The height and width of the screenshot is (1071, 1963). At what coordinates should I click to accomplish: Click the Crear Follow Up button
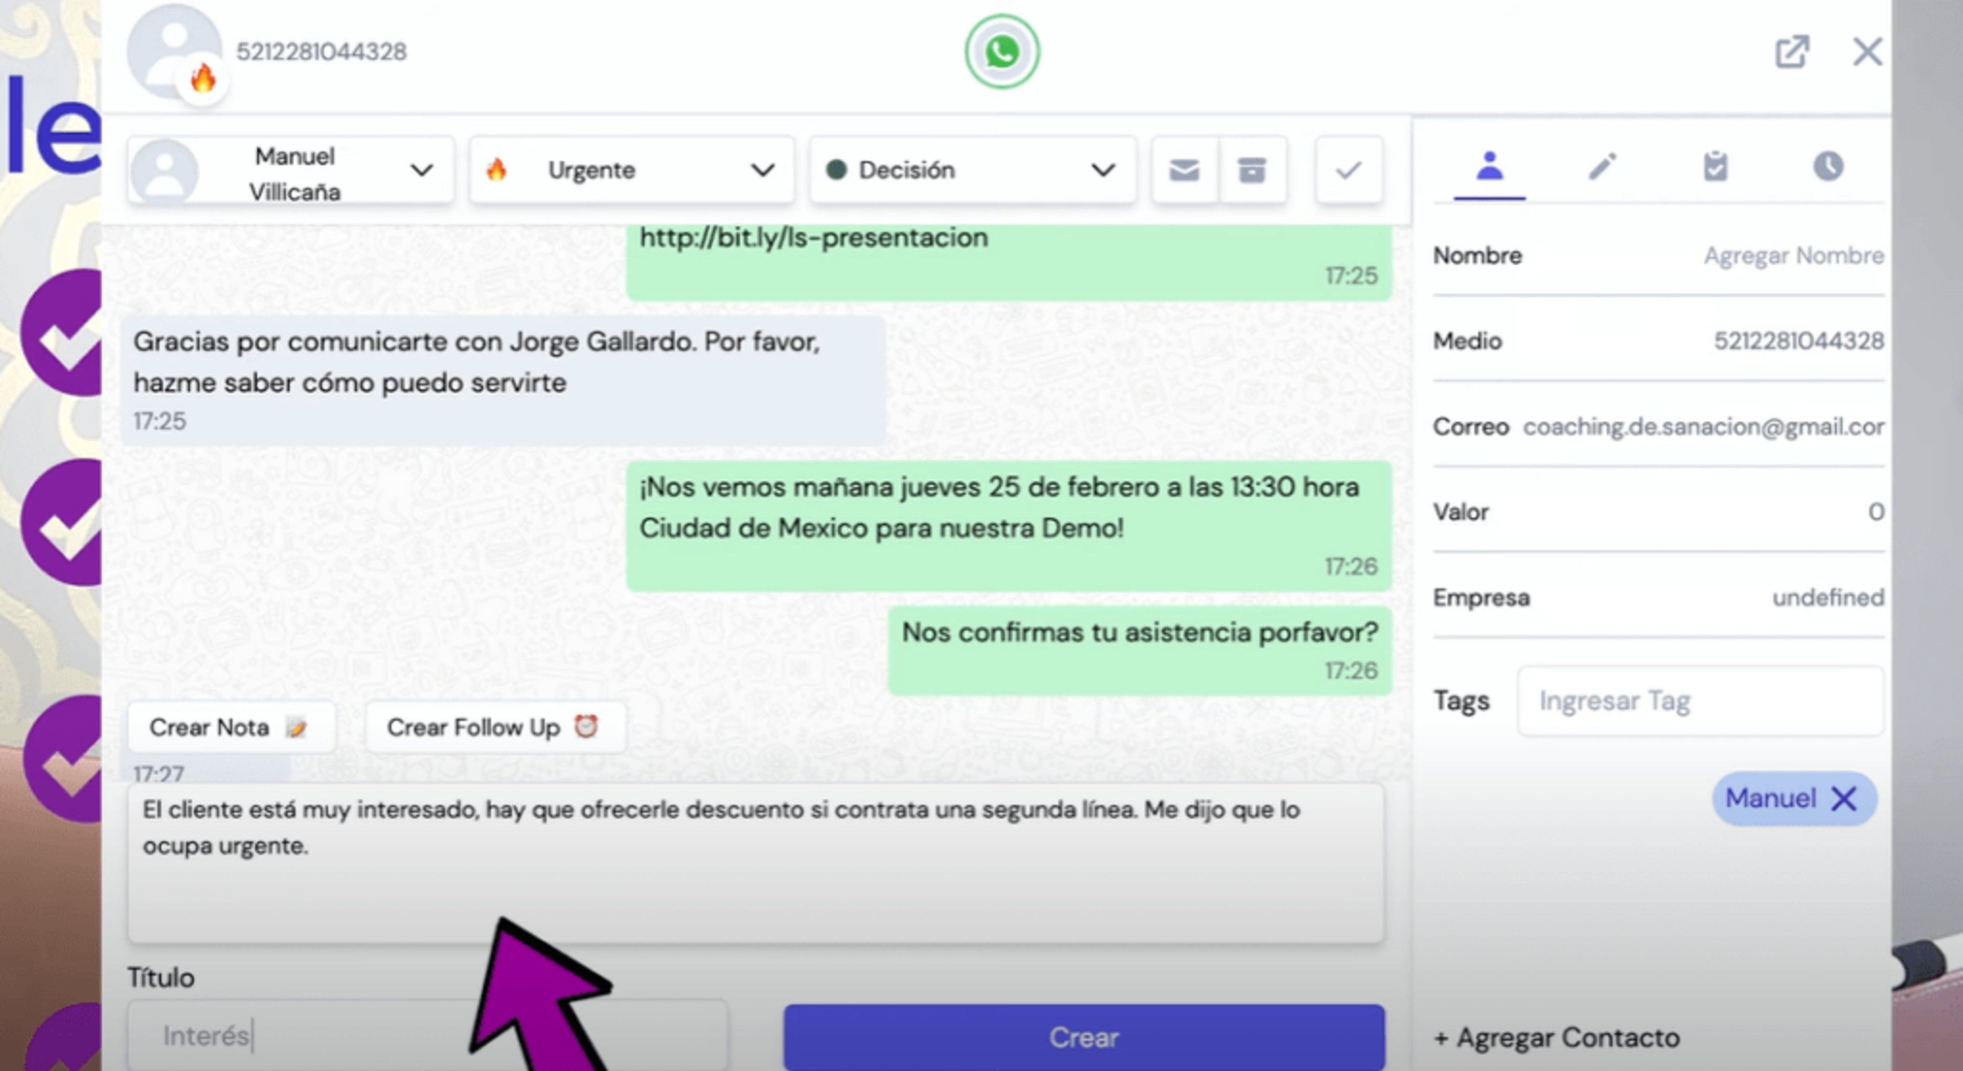point(495,728)
